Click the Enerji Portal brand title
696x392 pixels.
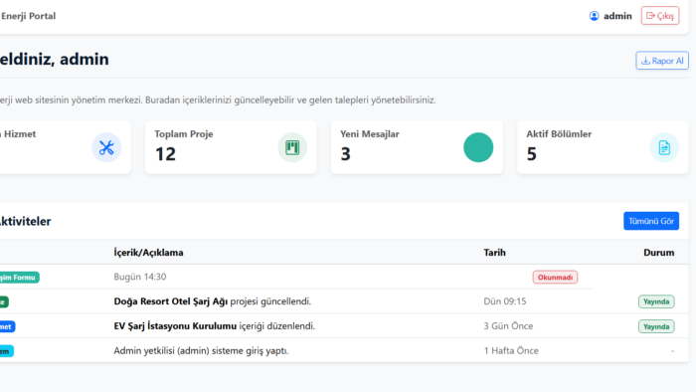click(x=28, y=16)
